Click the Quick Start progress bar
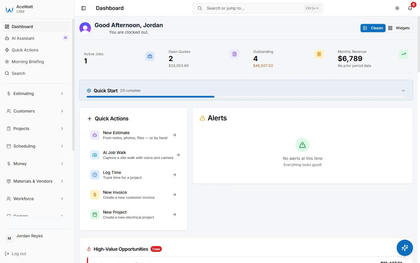 [x=246, y=97]
